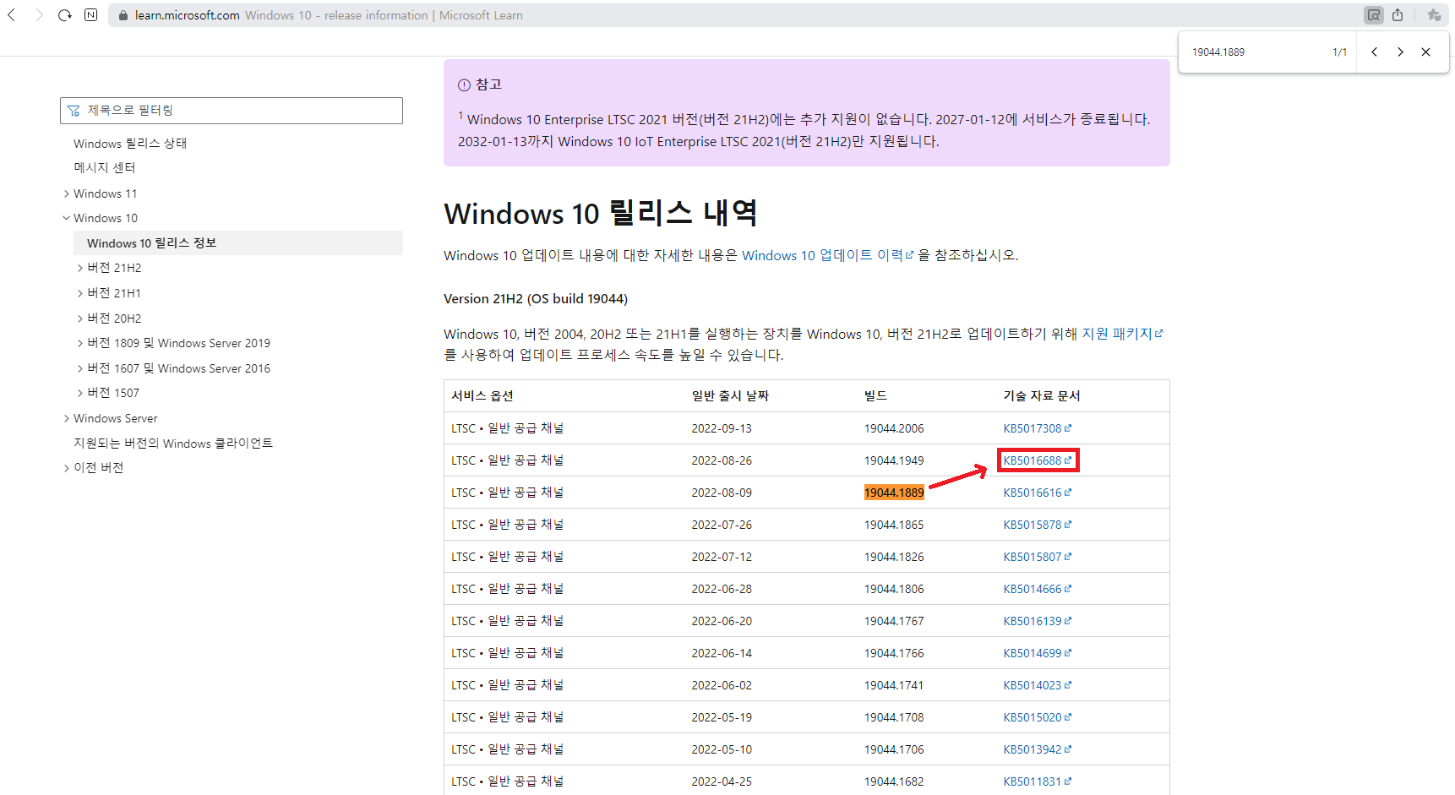The height and width of the screenshot is (795, 1455).
Task: Open the KB5015020 article link
Action: [x=1037, y=717]
